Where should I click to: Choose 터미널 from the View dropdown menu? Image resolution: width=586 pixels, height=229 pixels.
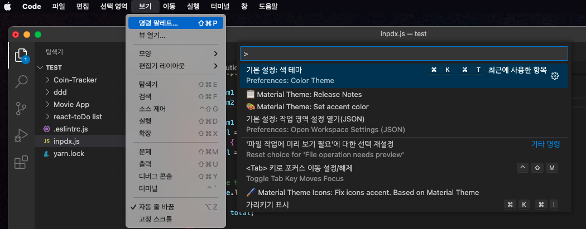176,188
